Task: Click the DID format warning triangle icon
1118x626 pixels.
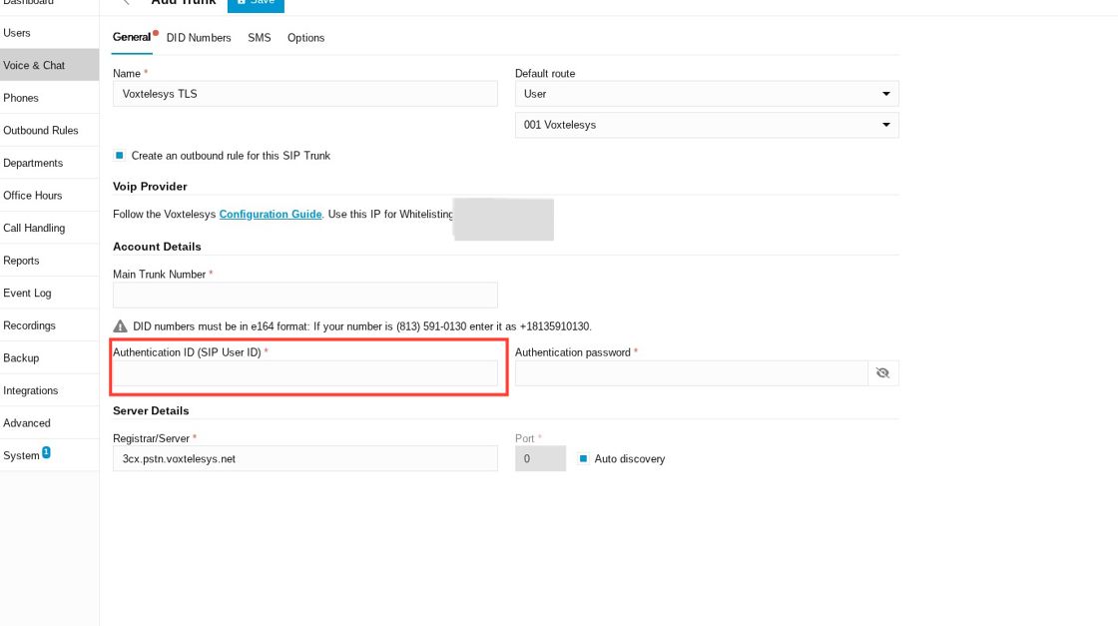Action: 120,325
